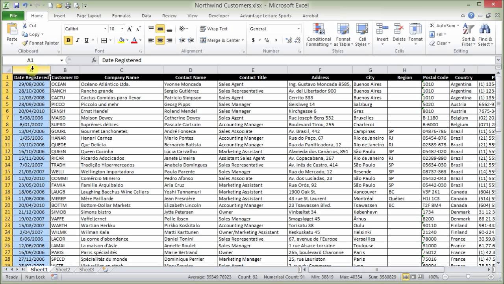The image size is (504, 284).
Task: Toggle Underline formatting
Action: (87, 40)
